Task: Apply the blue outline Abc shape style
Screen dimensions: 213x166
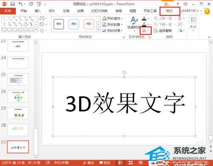Action: pyautogui.click(x=74, y=24)
